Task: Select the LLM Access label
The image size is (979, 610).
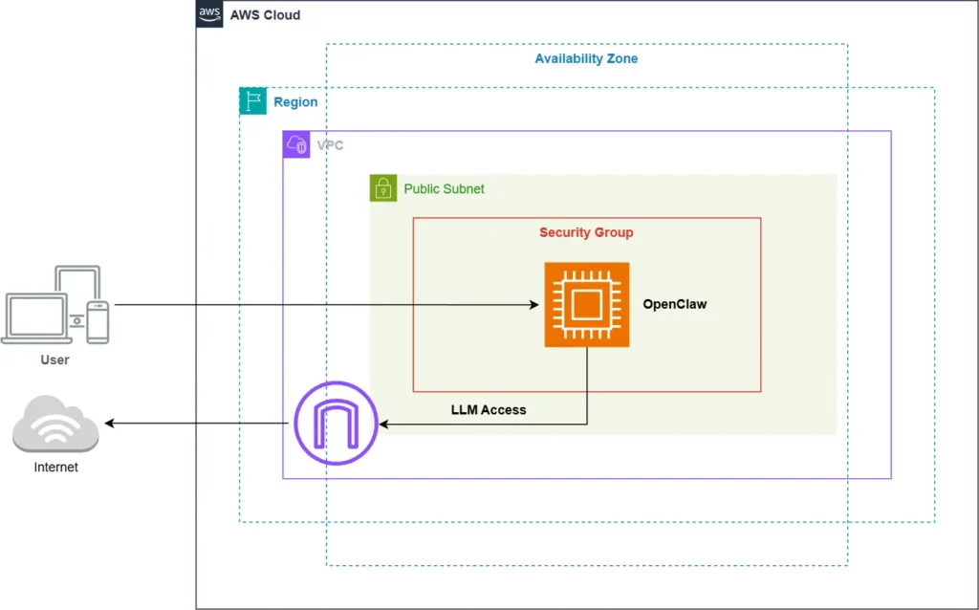Action: pos(488,409)
